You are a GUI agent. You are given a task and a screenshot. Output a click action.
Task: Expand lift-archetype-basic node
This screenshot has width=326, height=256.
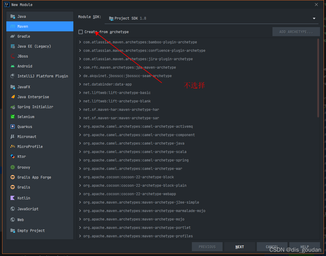click(x=80, y=93)
